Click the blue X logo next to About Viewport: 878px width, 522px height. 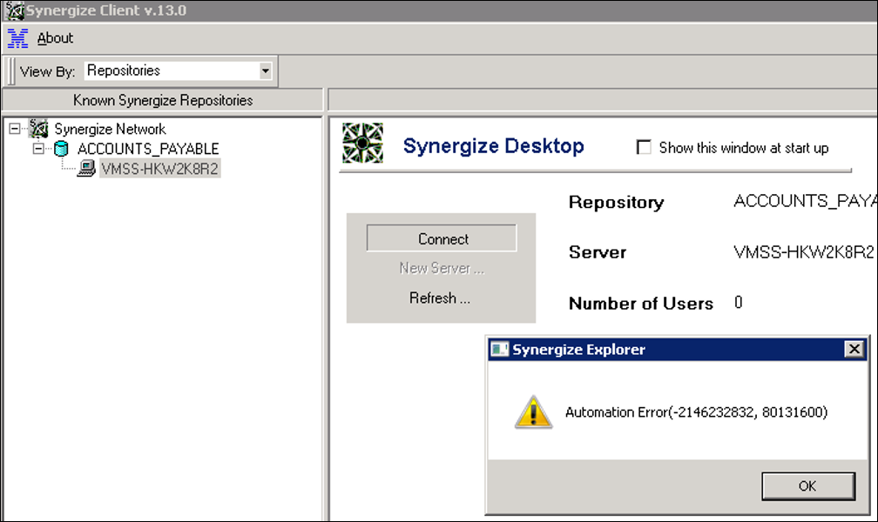point(17,38)
